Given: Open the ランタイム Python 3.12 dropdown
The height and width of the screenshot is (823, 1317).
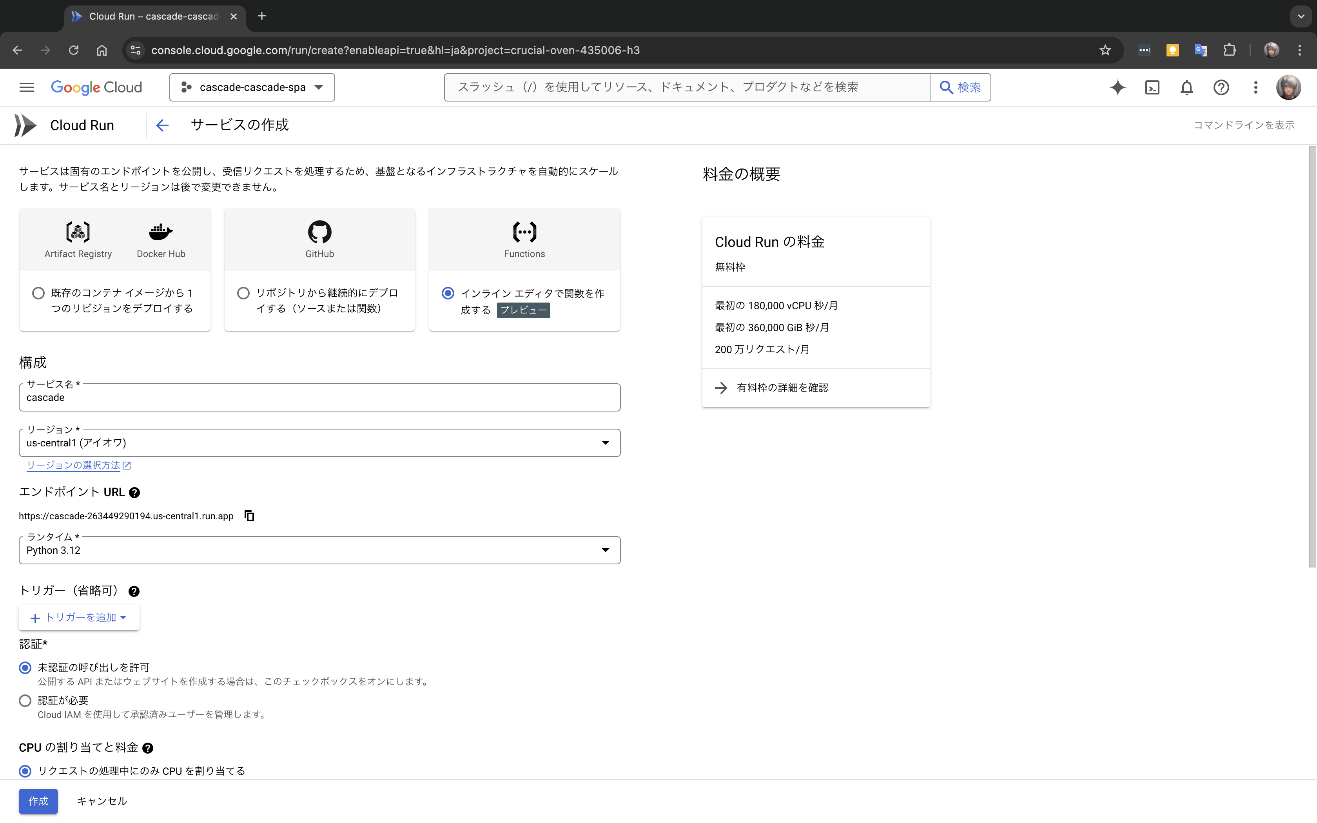Looking at the screenshot, I should point(319,550).
